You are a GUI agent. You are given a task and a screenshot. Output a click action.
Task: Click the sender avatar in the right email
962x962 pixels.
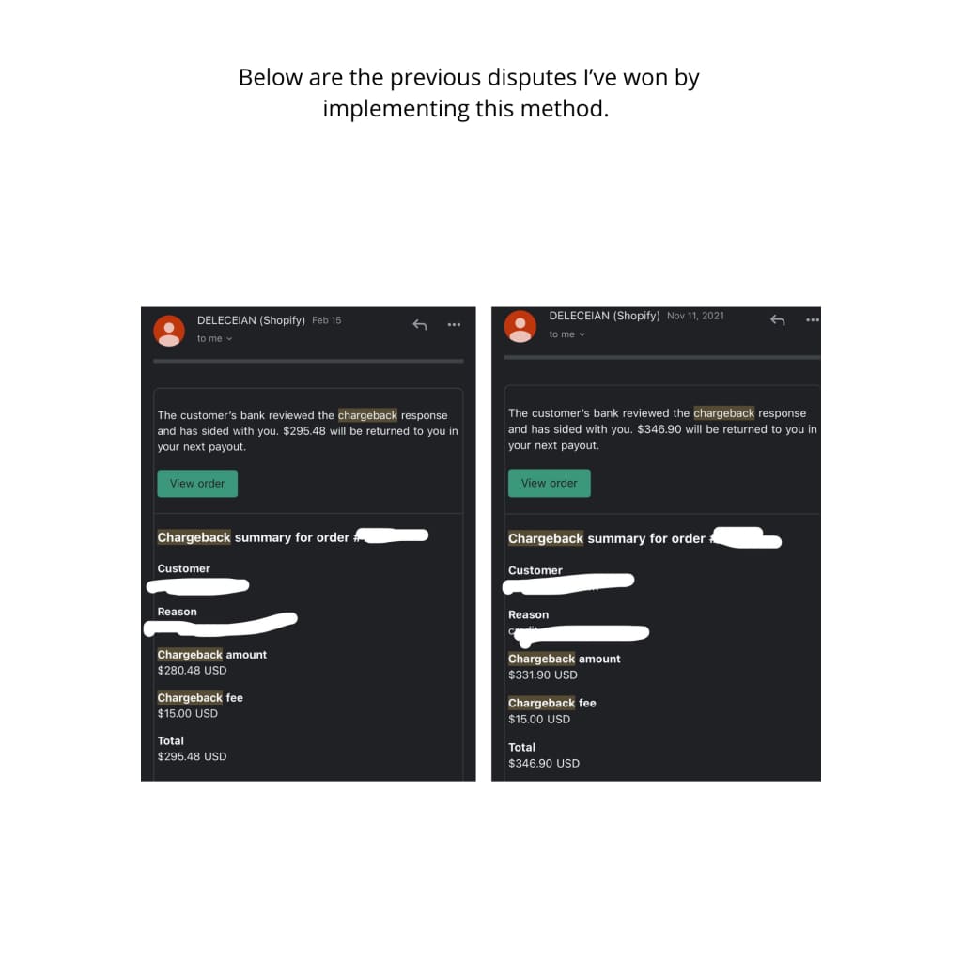point(520,327)
